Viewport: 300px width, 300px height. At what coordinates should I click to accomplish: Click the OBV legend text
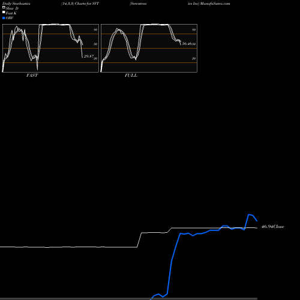tap(10, 18)
